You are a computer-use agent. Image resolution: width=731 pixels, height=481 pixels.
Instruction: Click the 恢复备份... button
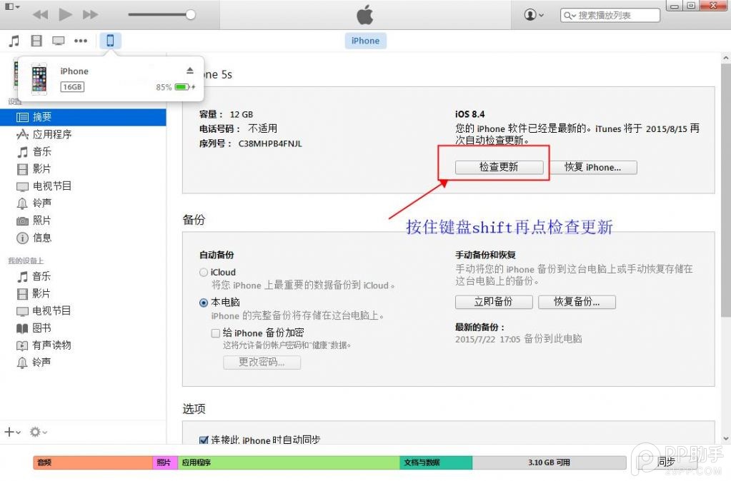[577, 302]
